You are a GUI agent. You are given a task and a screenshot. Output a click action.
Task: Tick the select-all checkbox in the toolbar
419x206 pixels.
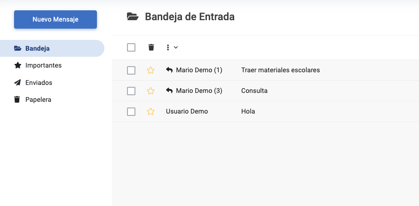[131, 47]
